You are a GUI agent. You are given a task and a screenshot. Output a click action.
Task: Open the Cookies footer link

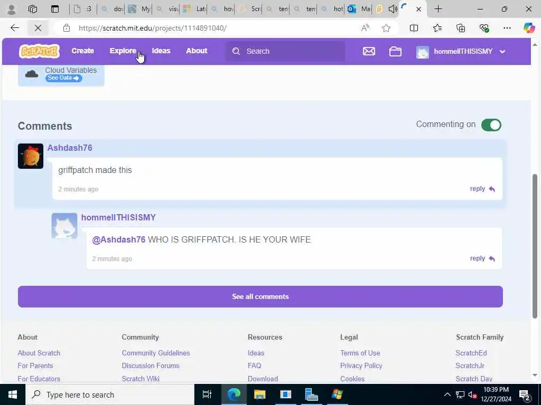[x=352, y=379]
